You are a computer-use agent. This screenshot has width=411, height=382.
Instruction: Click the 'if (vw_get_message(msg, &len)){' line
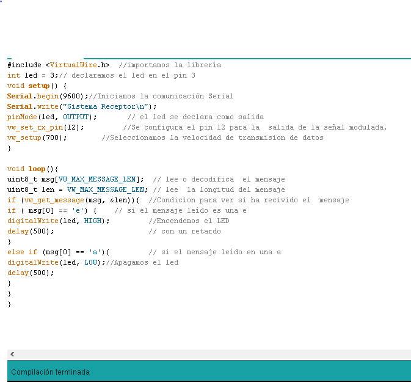[x=73, y=200]
